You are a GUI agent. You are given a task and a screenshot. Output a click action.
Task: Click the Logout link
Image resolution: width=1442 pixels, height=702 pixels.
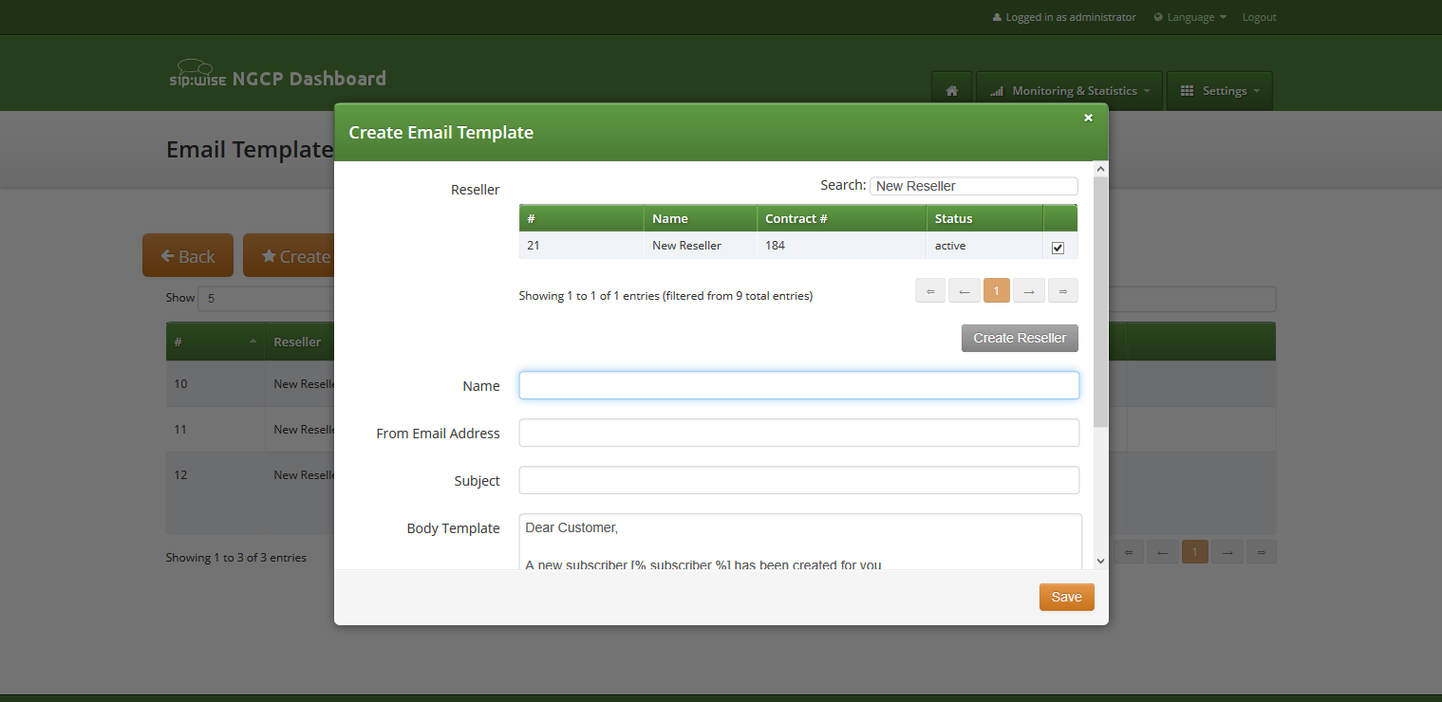[1258, 16]
